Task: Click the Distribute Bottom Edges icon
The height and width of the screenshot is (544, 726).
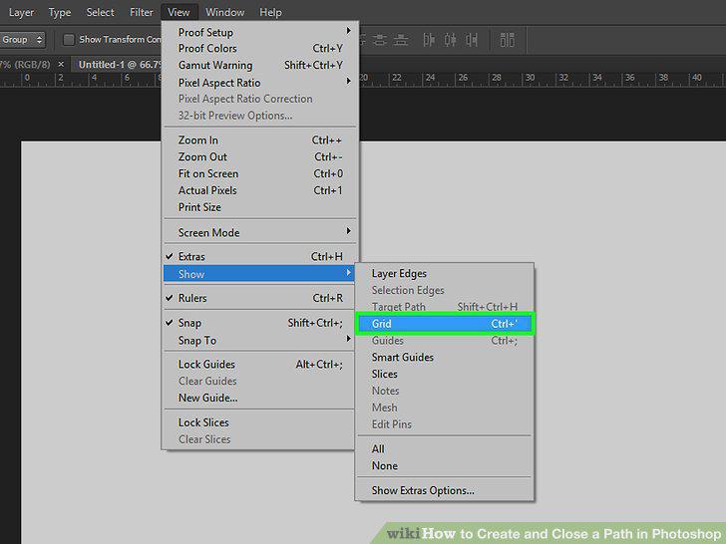Action: pos(401,40)
